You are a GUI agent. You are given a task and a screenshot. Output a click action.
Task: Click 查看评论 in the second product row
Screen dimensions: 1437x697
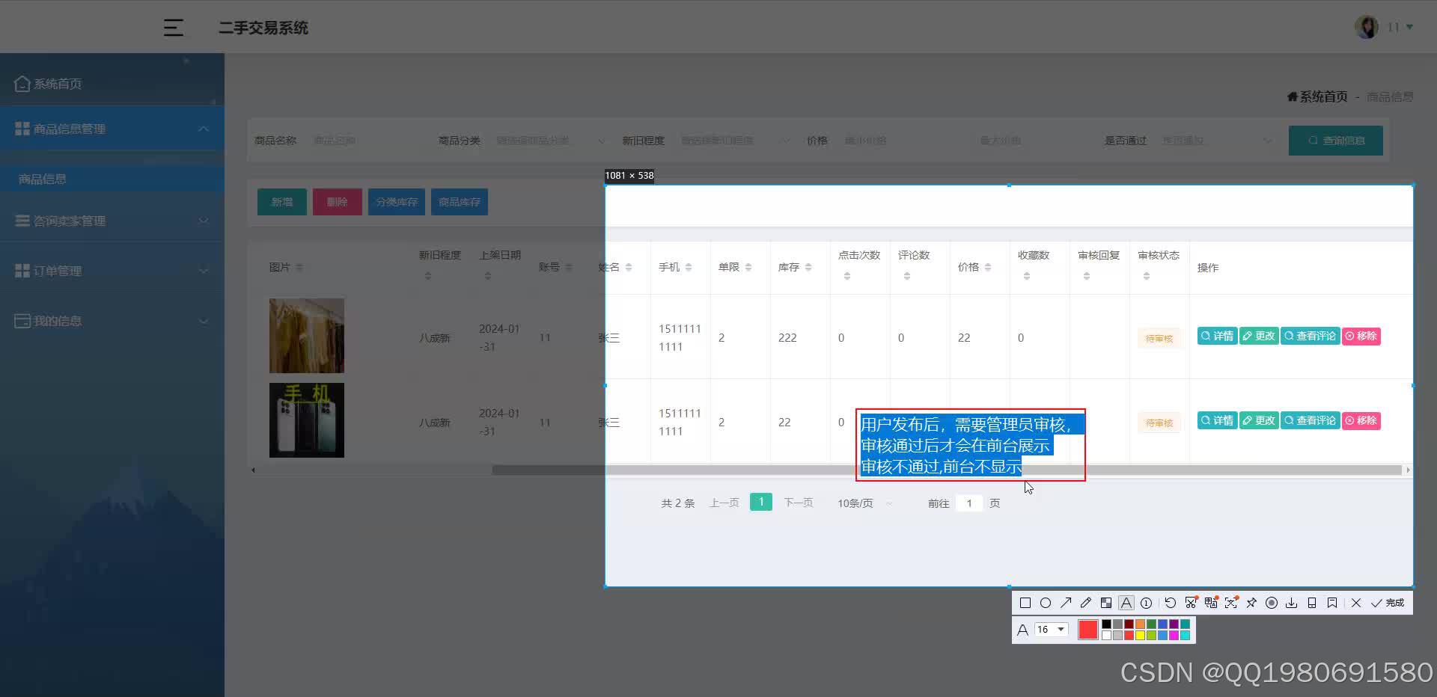[1311, 420]
